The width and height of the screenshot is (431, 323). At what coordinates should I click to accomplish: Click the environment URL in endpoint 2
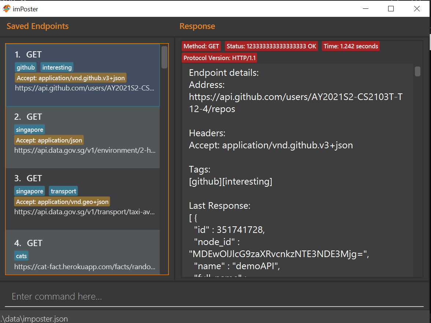click(x=85, y=151)
